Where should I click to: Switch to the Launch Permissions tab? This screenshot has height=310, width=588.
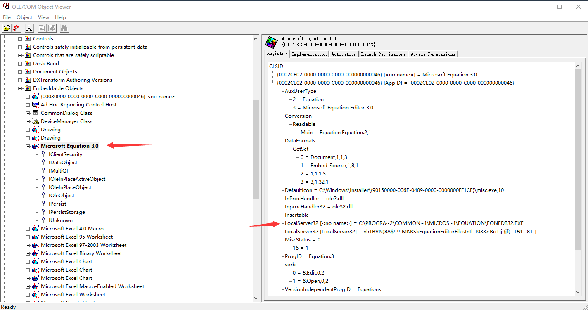(x=383, y=54)
